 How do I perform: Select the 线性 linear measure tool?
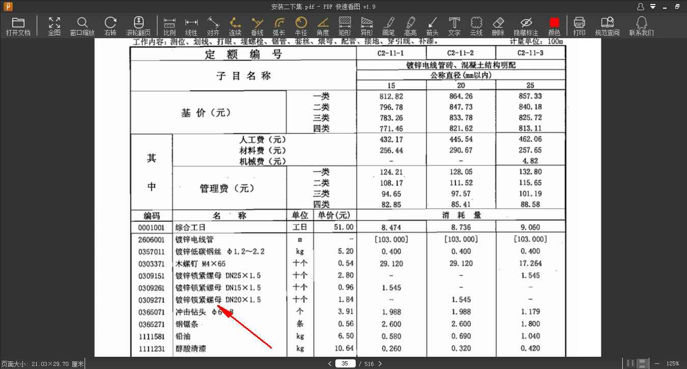(192, 26)
